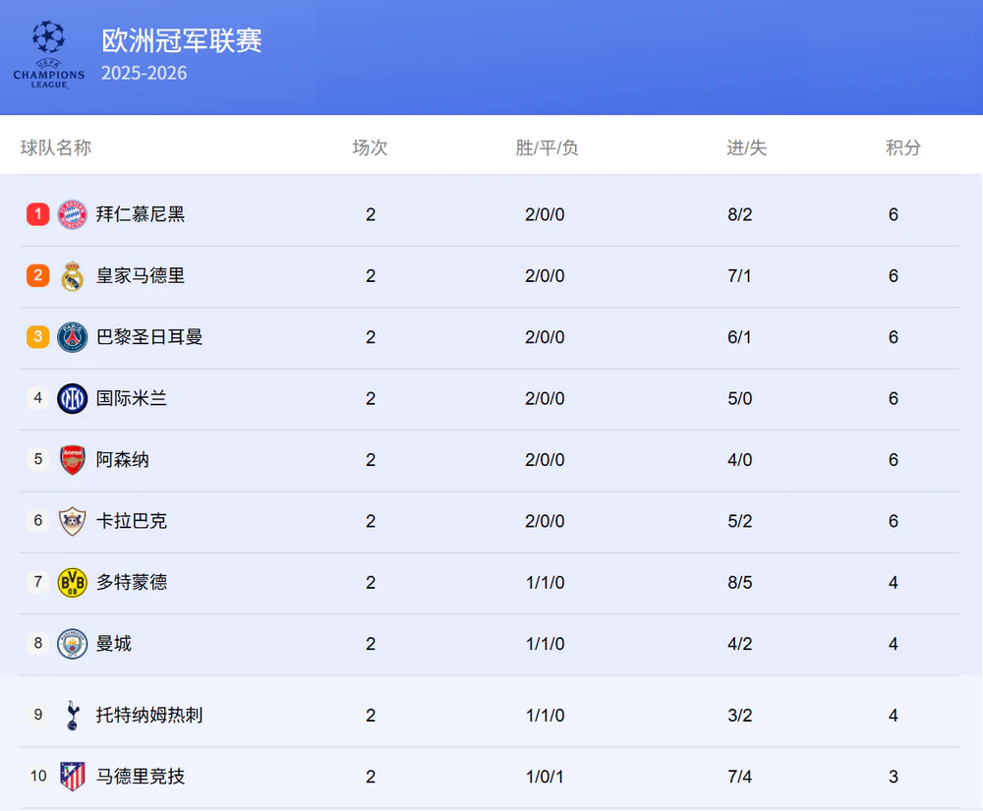
Task: Select the Borussia Dortmund BVB crest
Action: pos(72,583)
